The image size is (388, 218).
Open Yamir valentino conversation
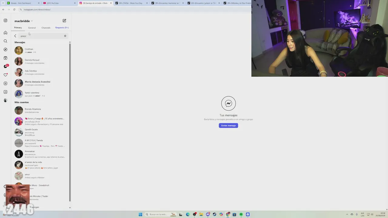tap(41, 94)
